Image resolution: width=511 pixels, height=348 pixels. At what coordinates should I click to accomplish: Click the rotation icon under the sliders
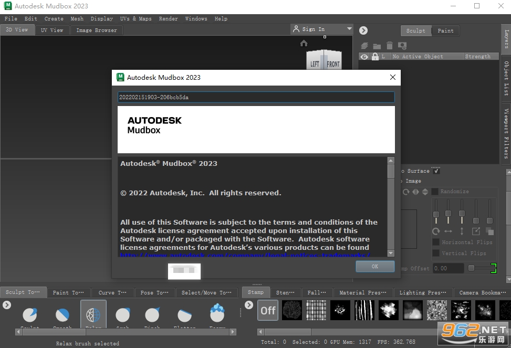coord(436,231)
